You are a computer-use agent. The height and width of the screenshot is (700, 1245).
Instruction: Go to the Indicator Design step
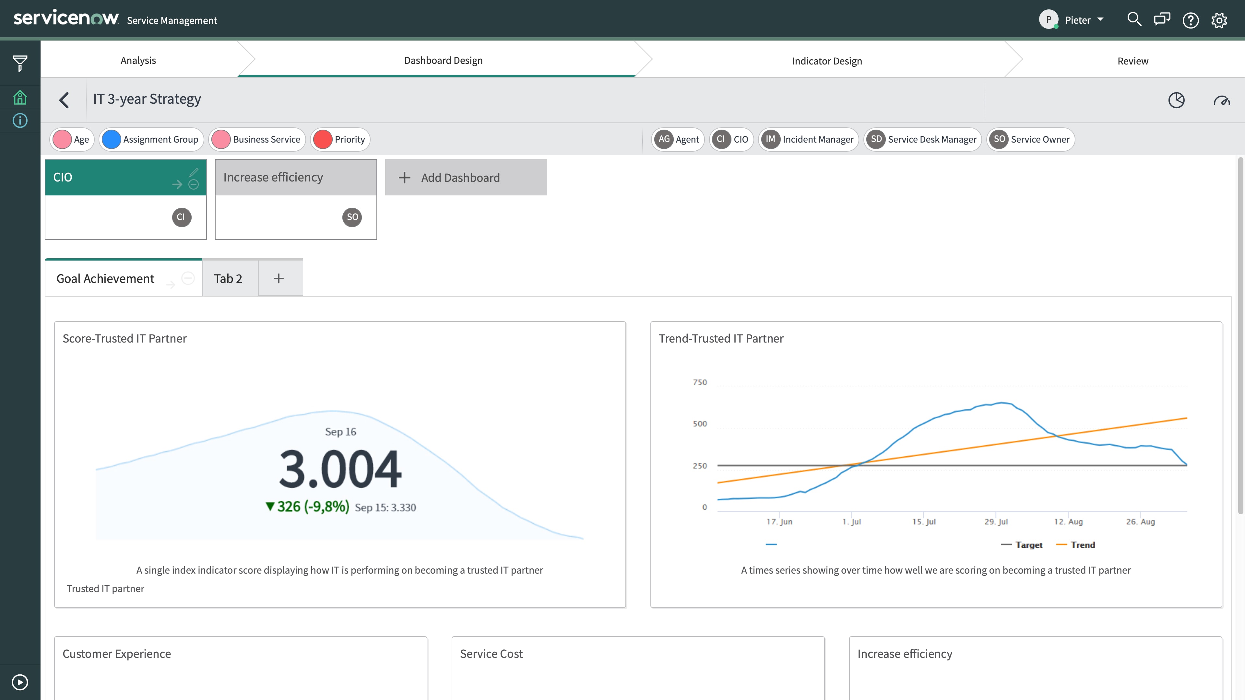pyautogui.click(x=826, y=60)
